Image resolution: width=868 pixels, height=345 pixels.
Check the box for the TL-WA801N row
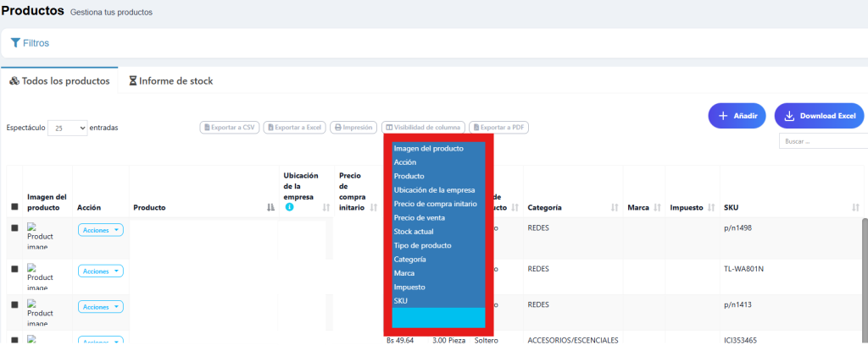coord(14,269)
